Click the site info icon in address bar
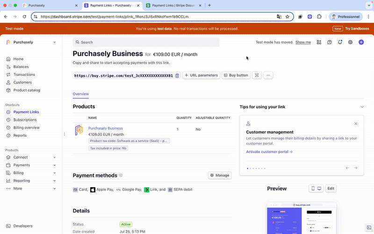Viewport: 374px width, 234px height. pyautogui.click(x=36, y=17)
